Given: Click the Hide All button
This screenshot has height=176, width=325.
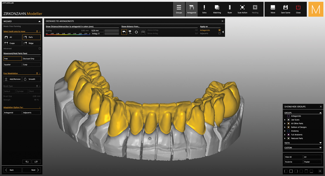Looking at the screenshot, I should point(293,157).
